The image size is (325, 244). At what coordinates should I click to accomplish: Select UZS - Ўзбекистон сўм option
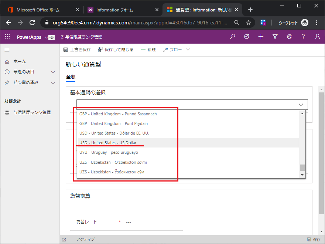[x=188, y=172]
